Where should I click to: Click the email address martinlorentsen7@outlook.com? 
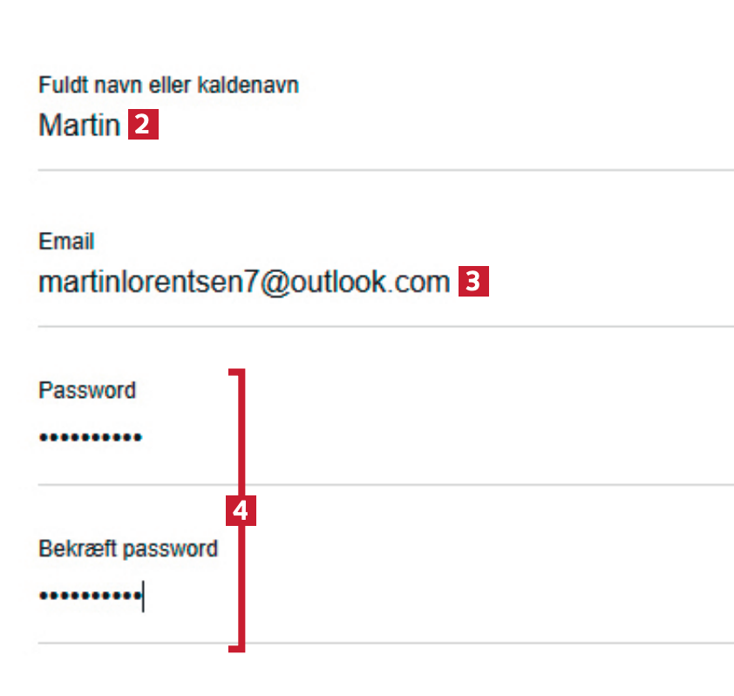(244, 283)
